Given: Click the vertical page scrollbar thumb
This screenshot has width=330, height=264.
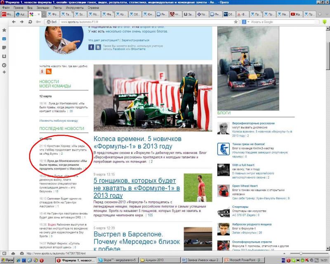Looking at the screenshot, I should click(328, 56).
